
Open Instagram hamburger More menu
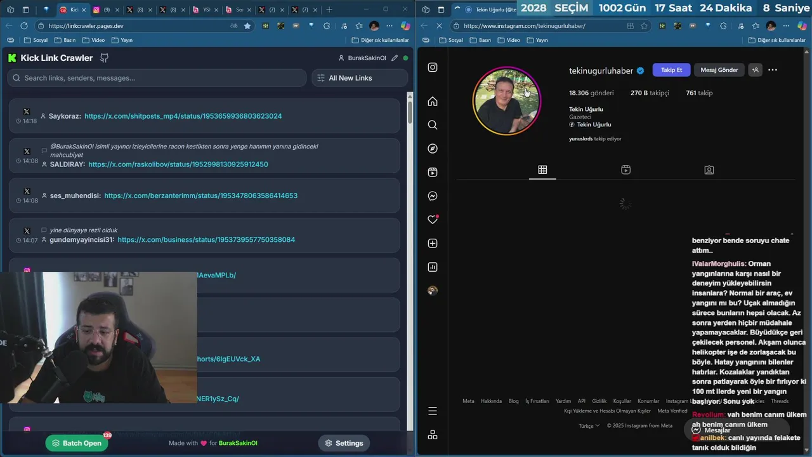(x=433, y=411)
